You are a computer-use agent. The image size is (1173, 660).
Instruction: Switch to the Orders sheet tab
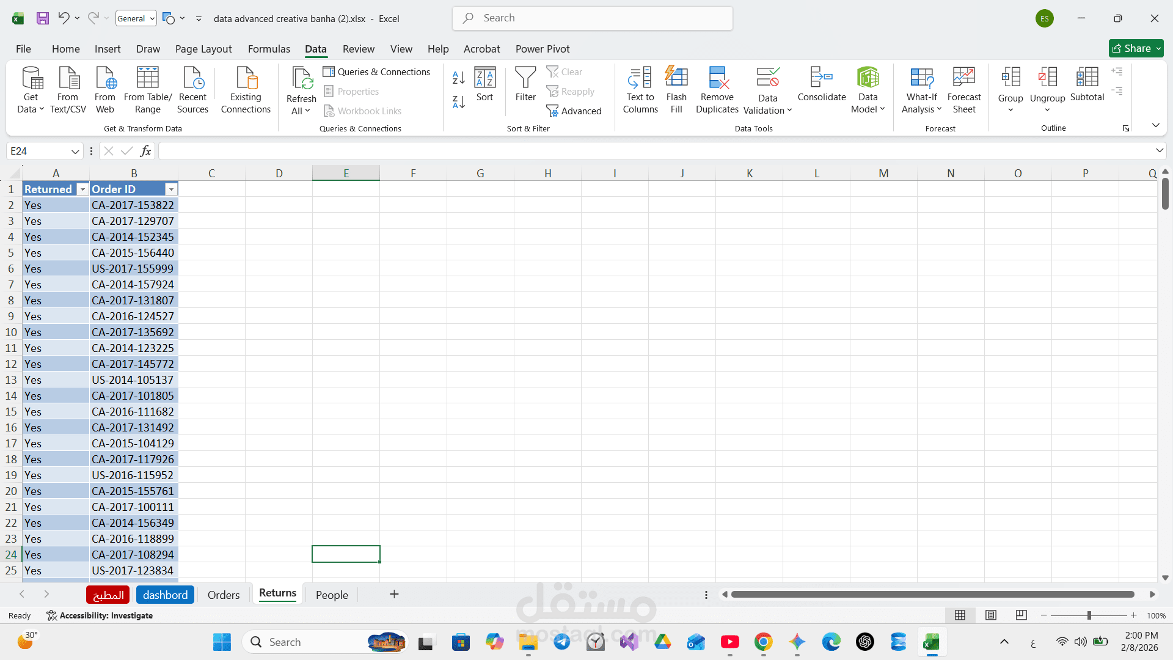click(223, 595)
